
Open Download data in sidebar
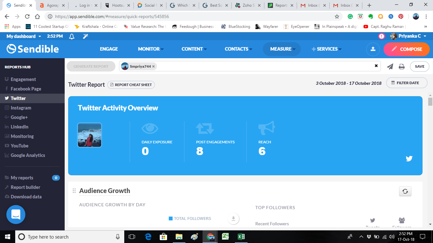(x=26, y=197)
